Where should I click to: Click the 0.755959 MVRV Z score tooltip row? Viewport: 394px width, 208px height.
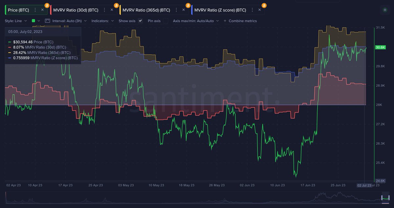click(x=43, y=58)
